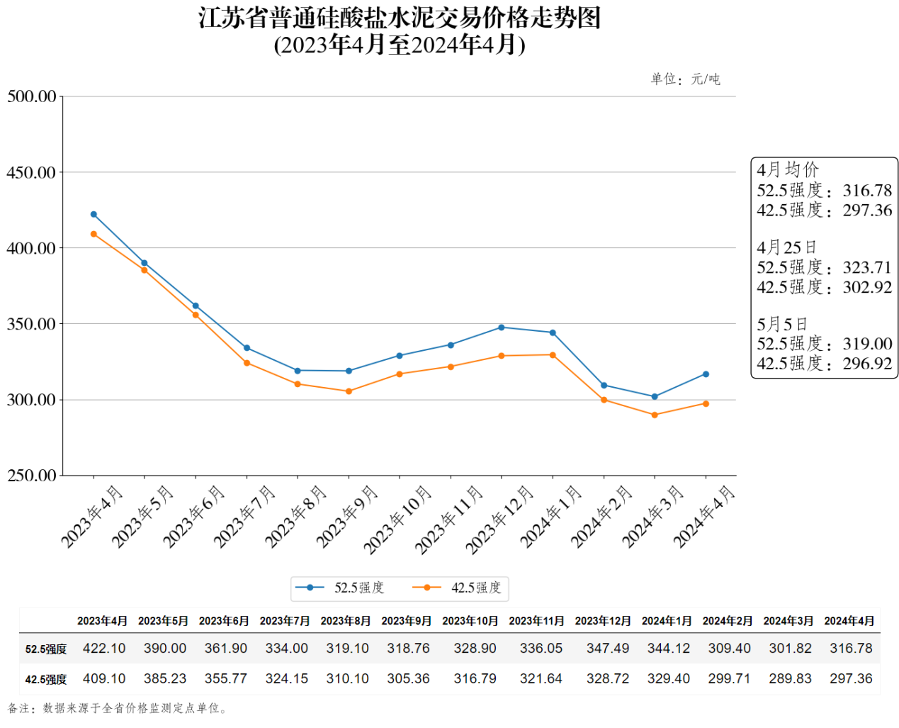Select the blue data point for 2024年2月
This screenshot has height=728, width=899.
pos(604,386)
